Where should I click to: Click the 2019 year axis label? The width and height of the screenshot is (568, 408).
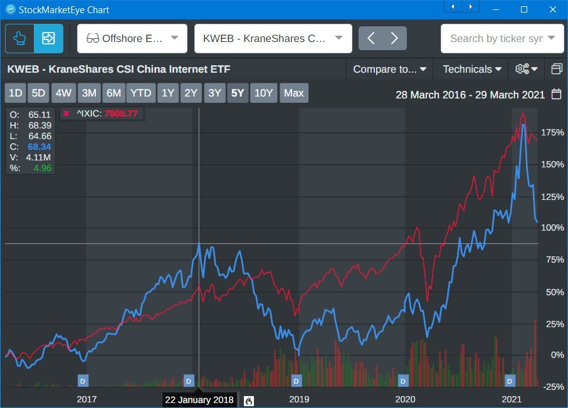[x=299, y=399]
